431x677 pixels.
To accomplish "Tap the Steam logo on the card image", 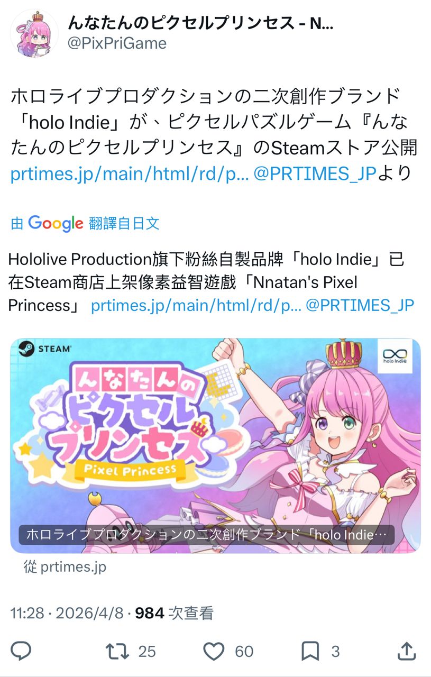I will (44, 350).
